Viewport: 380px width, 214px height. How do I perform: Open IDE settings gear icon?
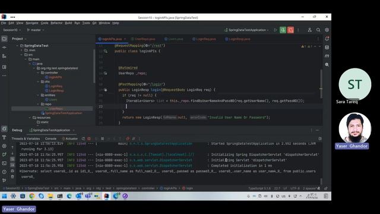tap(327, 30)
